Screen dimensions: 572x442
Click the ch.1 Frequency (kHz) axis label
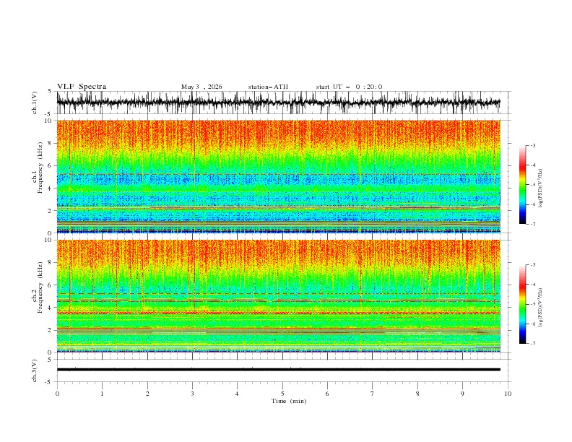tap(38, 176)
